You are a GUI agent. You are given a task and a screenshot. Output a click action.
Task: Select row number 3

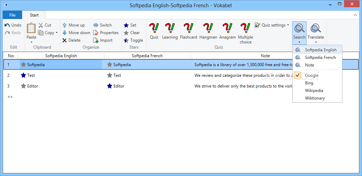[x=9, y=86]
